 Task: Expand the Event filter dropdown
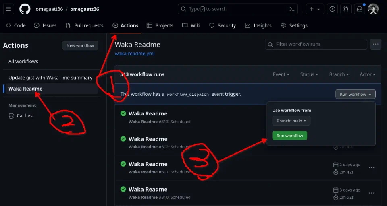click(x=281, y=74)
